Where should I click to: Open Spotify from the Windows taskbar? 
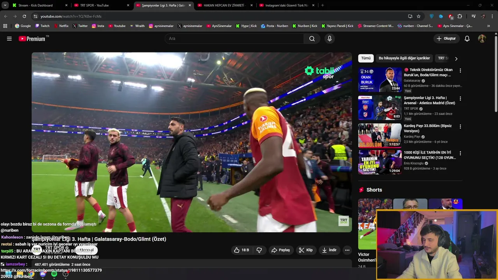pyautogui.click(x=54, y=274)
